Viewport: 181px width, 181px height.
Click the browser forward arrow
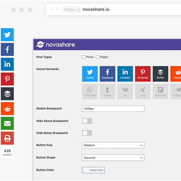[x=57, y=9]
